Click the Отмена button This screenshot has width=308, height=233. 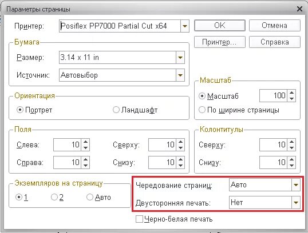pyautogui.click(x=275, y=26)
